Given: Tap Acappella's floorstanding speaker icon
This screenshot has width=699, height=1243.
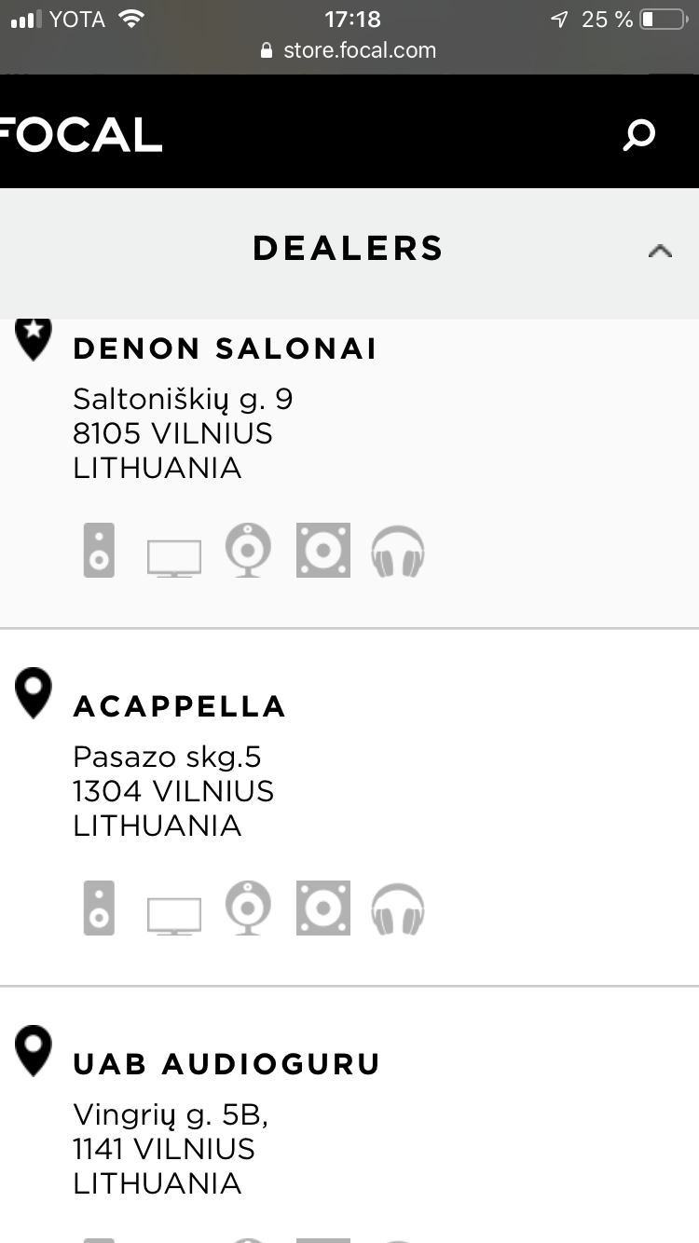Looking at the screenshot, I should click(99, 908).
